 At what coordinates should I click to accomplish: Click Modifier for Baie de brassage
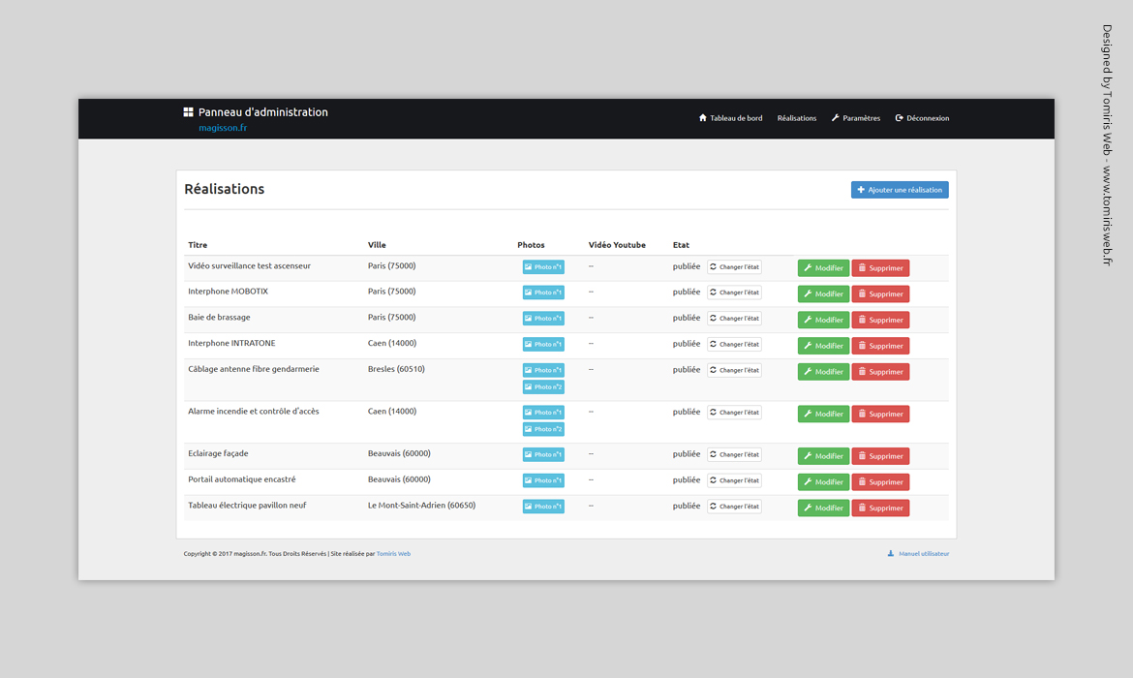[x=823, y=320]
